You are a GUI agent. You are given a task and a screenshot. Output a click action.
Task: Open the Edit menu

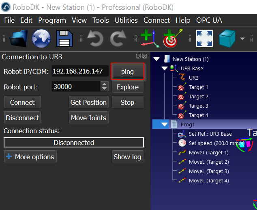(x=26, y=20)
